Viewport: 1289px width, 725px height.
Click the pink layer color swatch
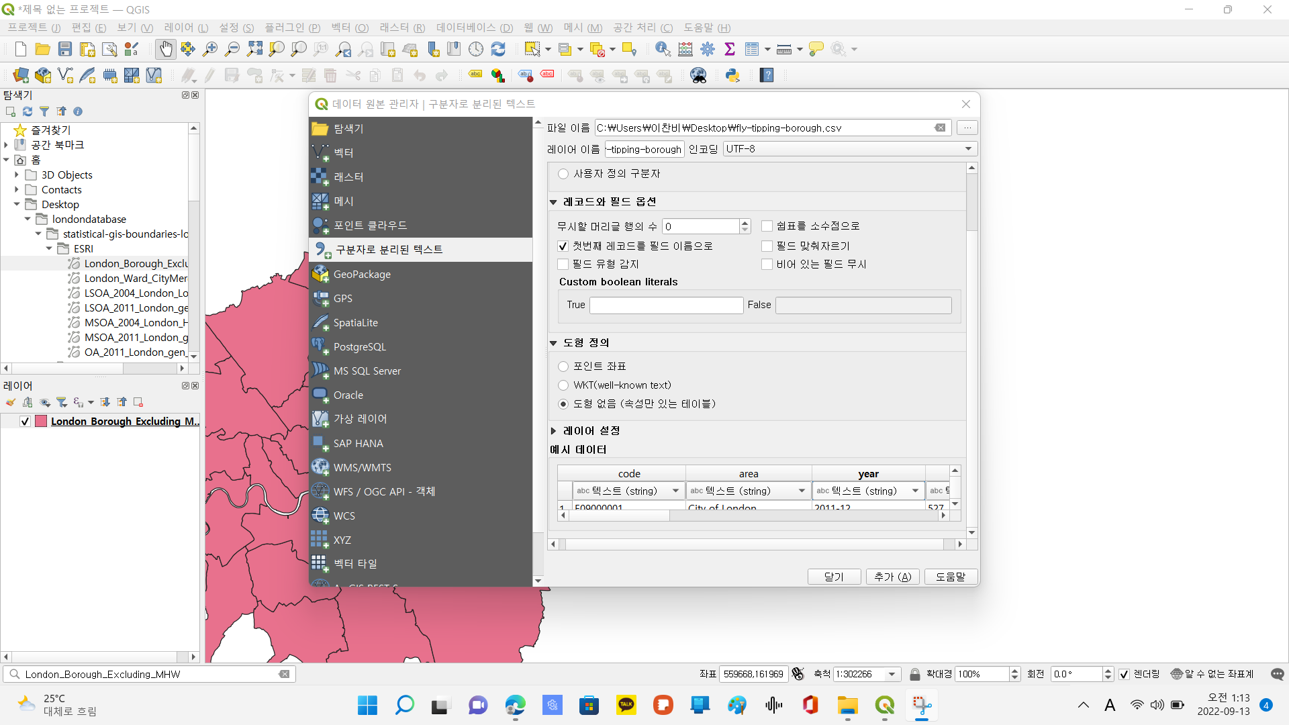[x=40, y=421]
